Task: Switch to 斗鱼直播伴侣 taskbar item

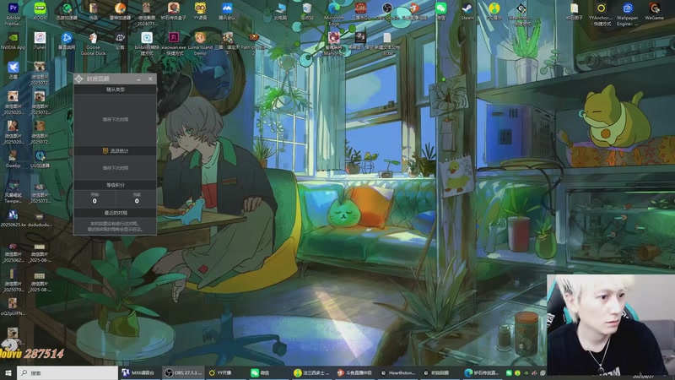Action: [354, 372]
